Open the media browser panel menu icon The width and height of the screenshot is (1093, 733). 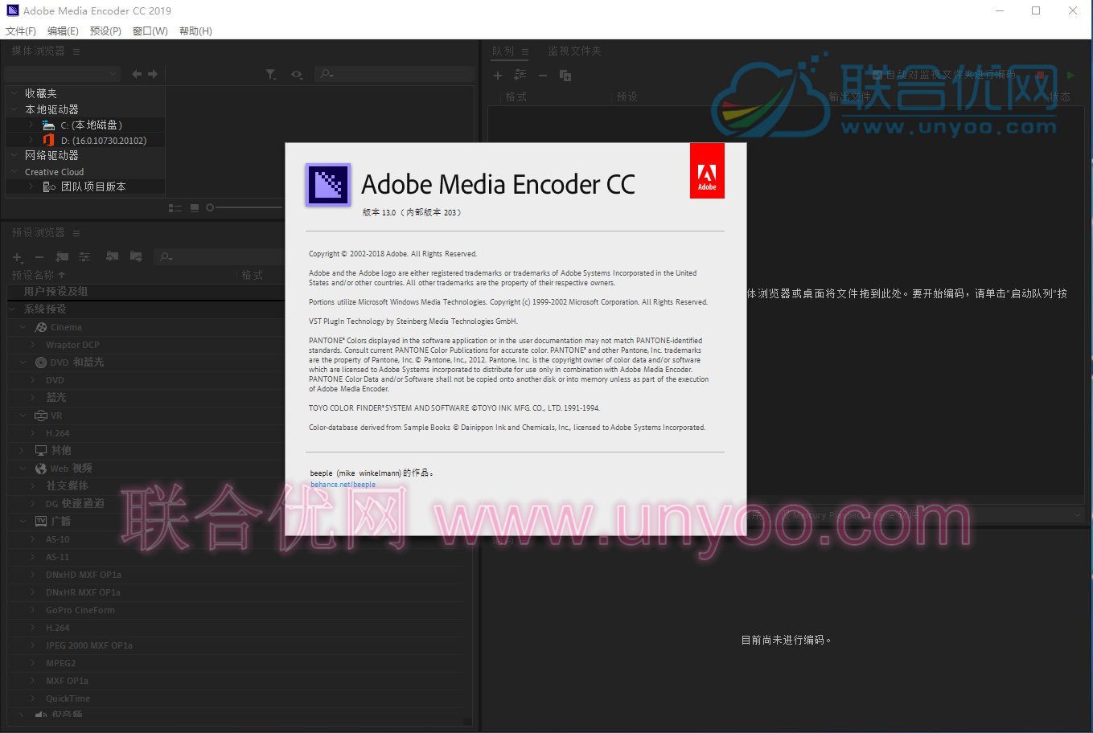76,51
